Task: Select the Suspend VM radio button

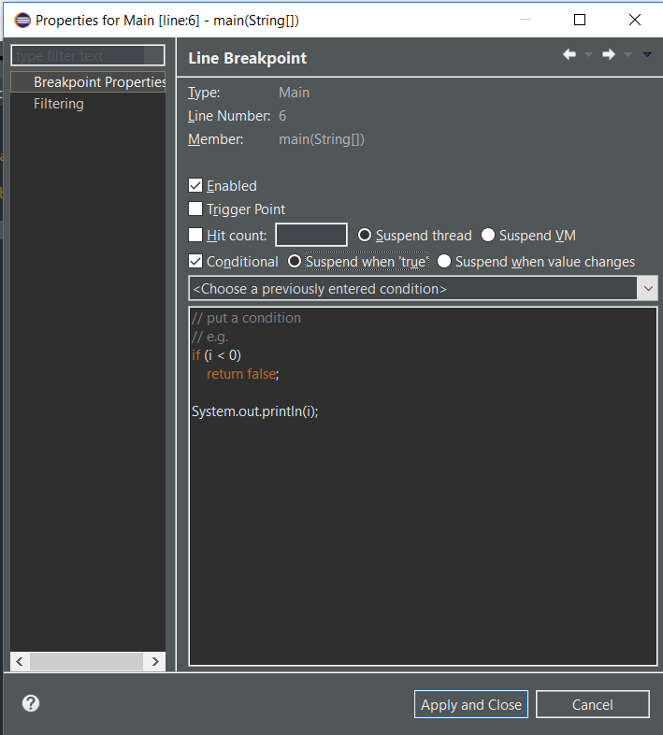Action: (x=488, y=235)
